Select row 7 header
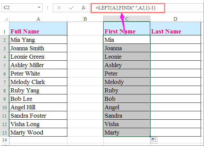Screen dimensions: 204x146 coord(4,82)
